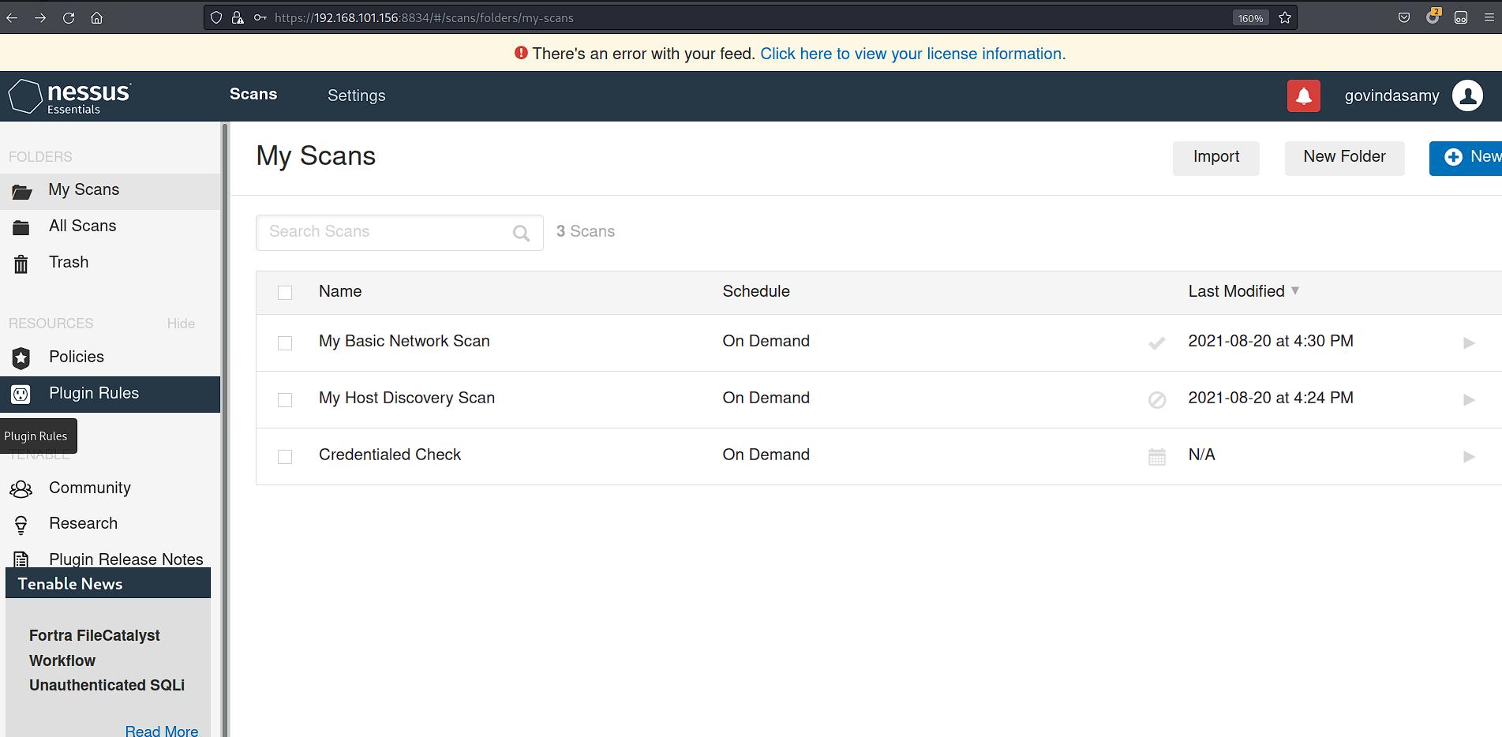Open the govindasamy user menu

(x=1392, y=95)
